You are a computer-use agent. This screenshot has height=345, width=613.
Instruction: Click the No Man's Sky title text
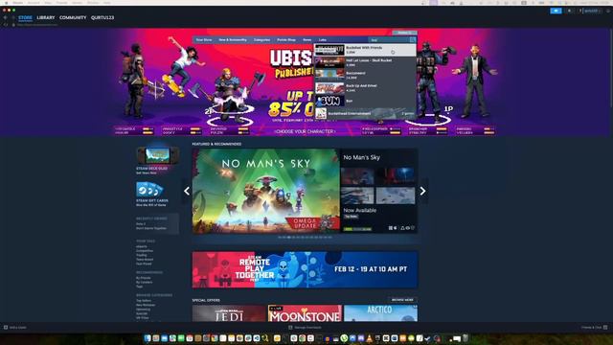362,157
